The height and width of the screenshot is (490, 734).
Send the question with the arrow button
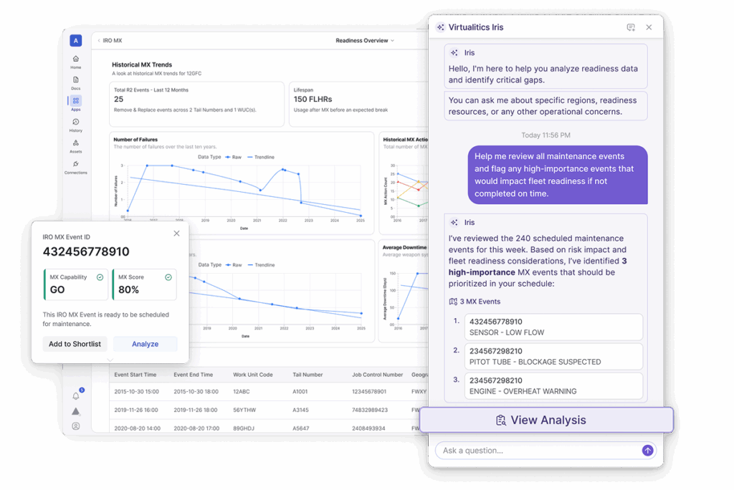[x=647, y=451]
